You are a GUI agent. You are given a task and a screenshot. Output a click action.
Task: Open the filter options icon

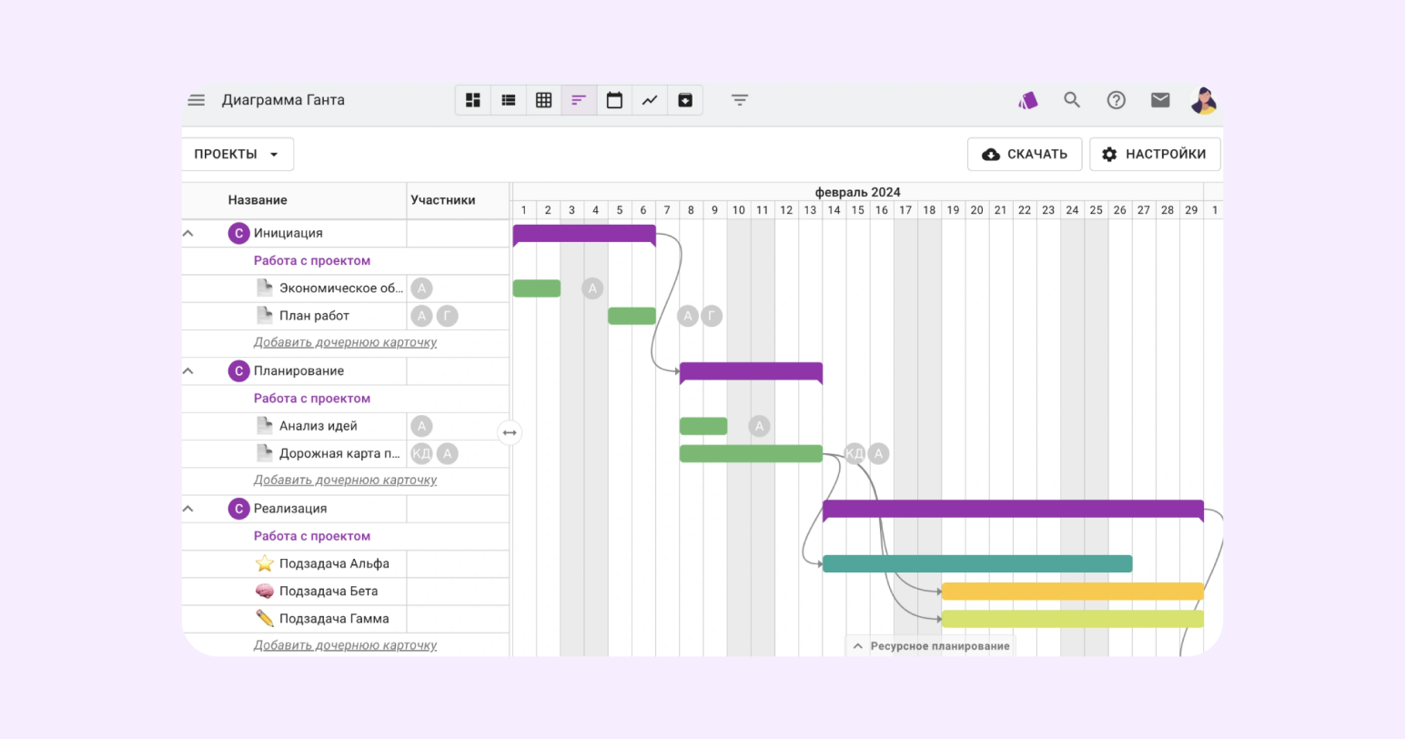tap(740, 100)
